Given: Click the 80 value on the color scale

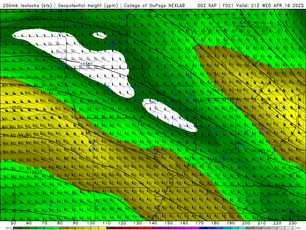Looking at the screenshot, I should pos(60,223).
